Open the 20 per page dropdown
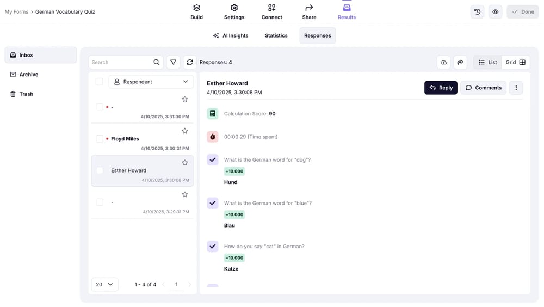 (x=104, y=284)
